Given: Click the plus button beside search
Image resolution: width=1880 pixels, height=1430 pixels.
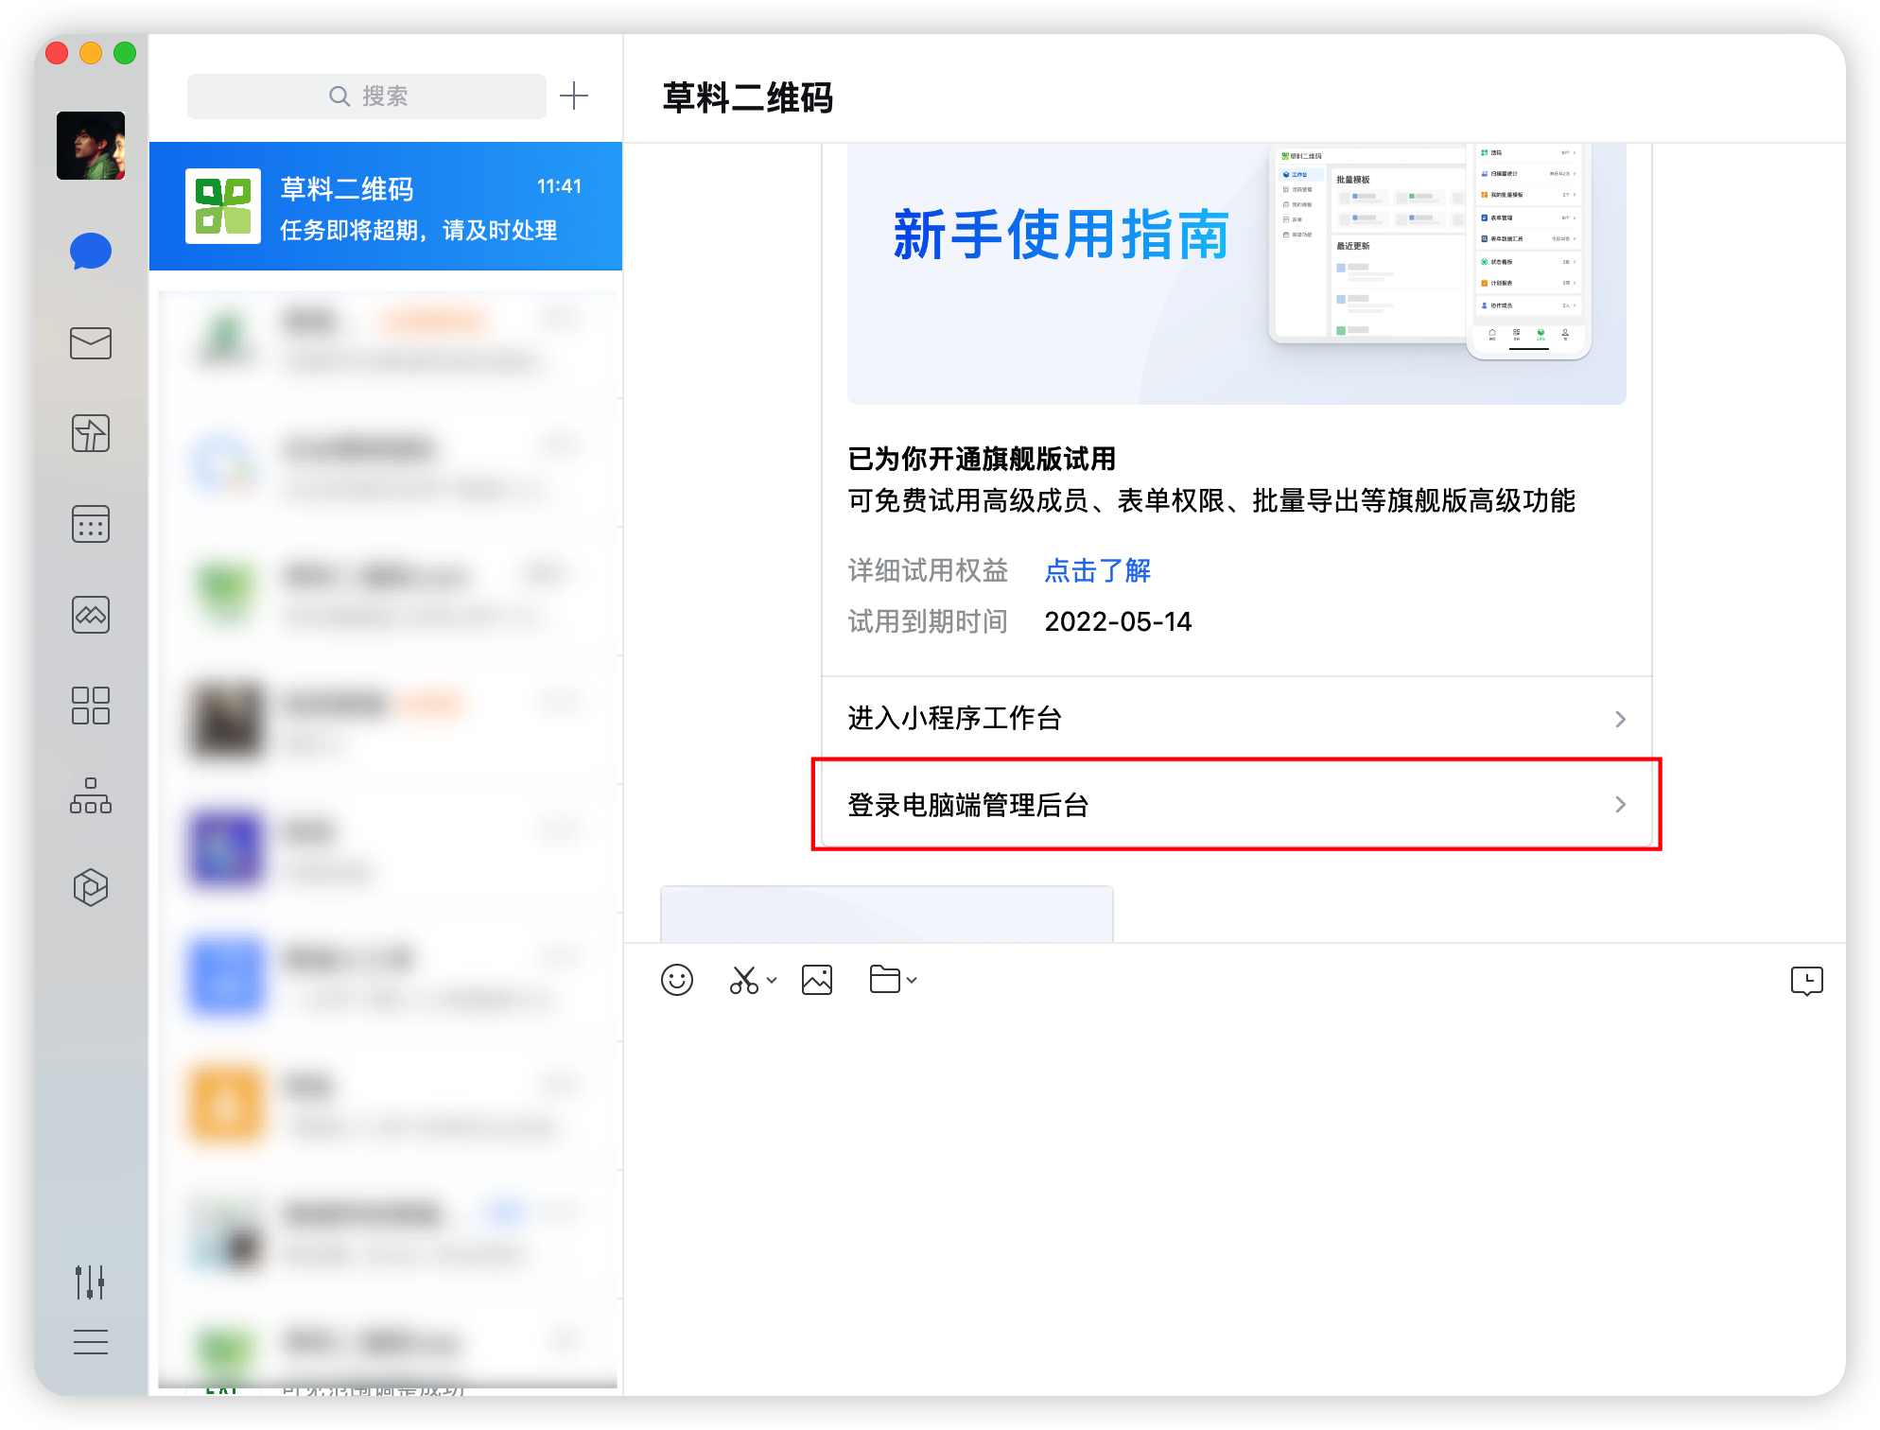Looking at the screenshot, I should 574,96.
